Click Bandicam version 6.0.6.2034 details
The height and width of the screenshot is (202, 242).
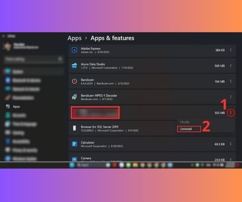[x=105, y=84]
